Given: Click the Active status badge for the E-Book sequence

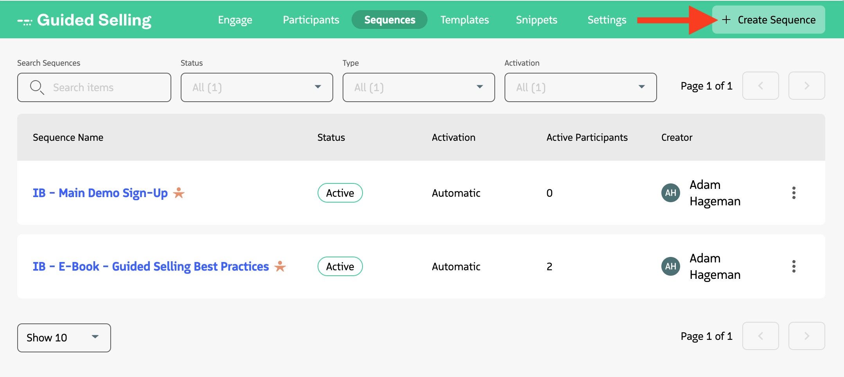Looking at the screenshot, I should tap(339, 266).
